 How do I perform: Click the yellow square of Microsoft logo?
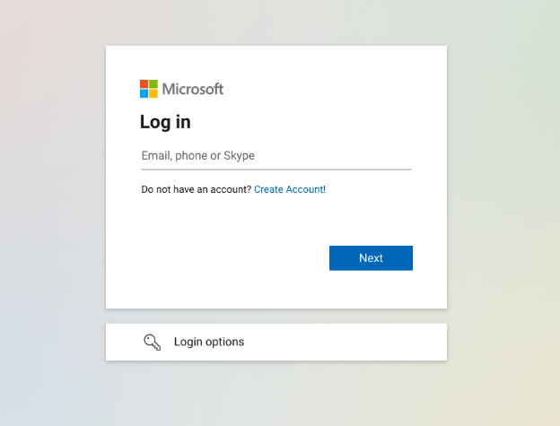click(x=153, y=93)
